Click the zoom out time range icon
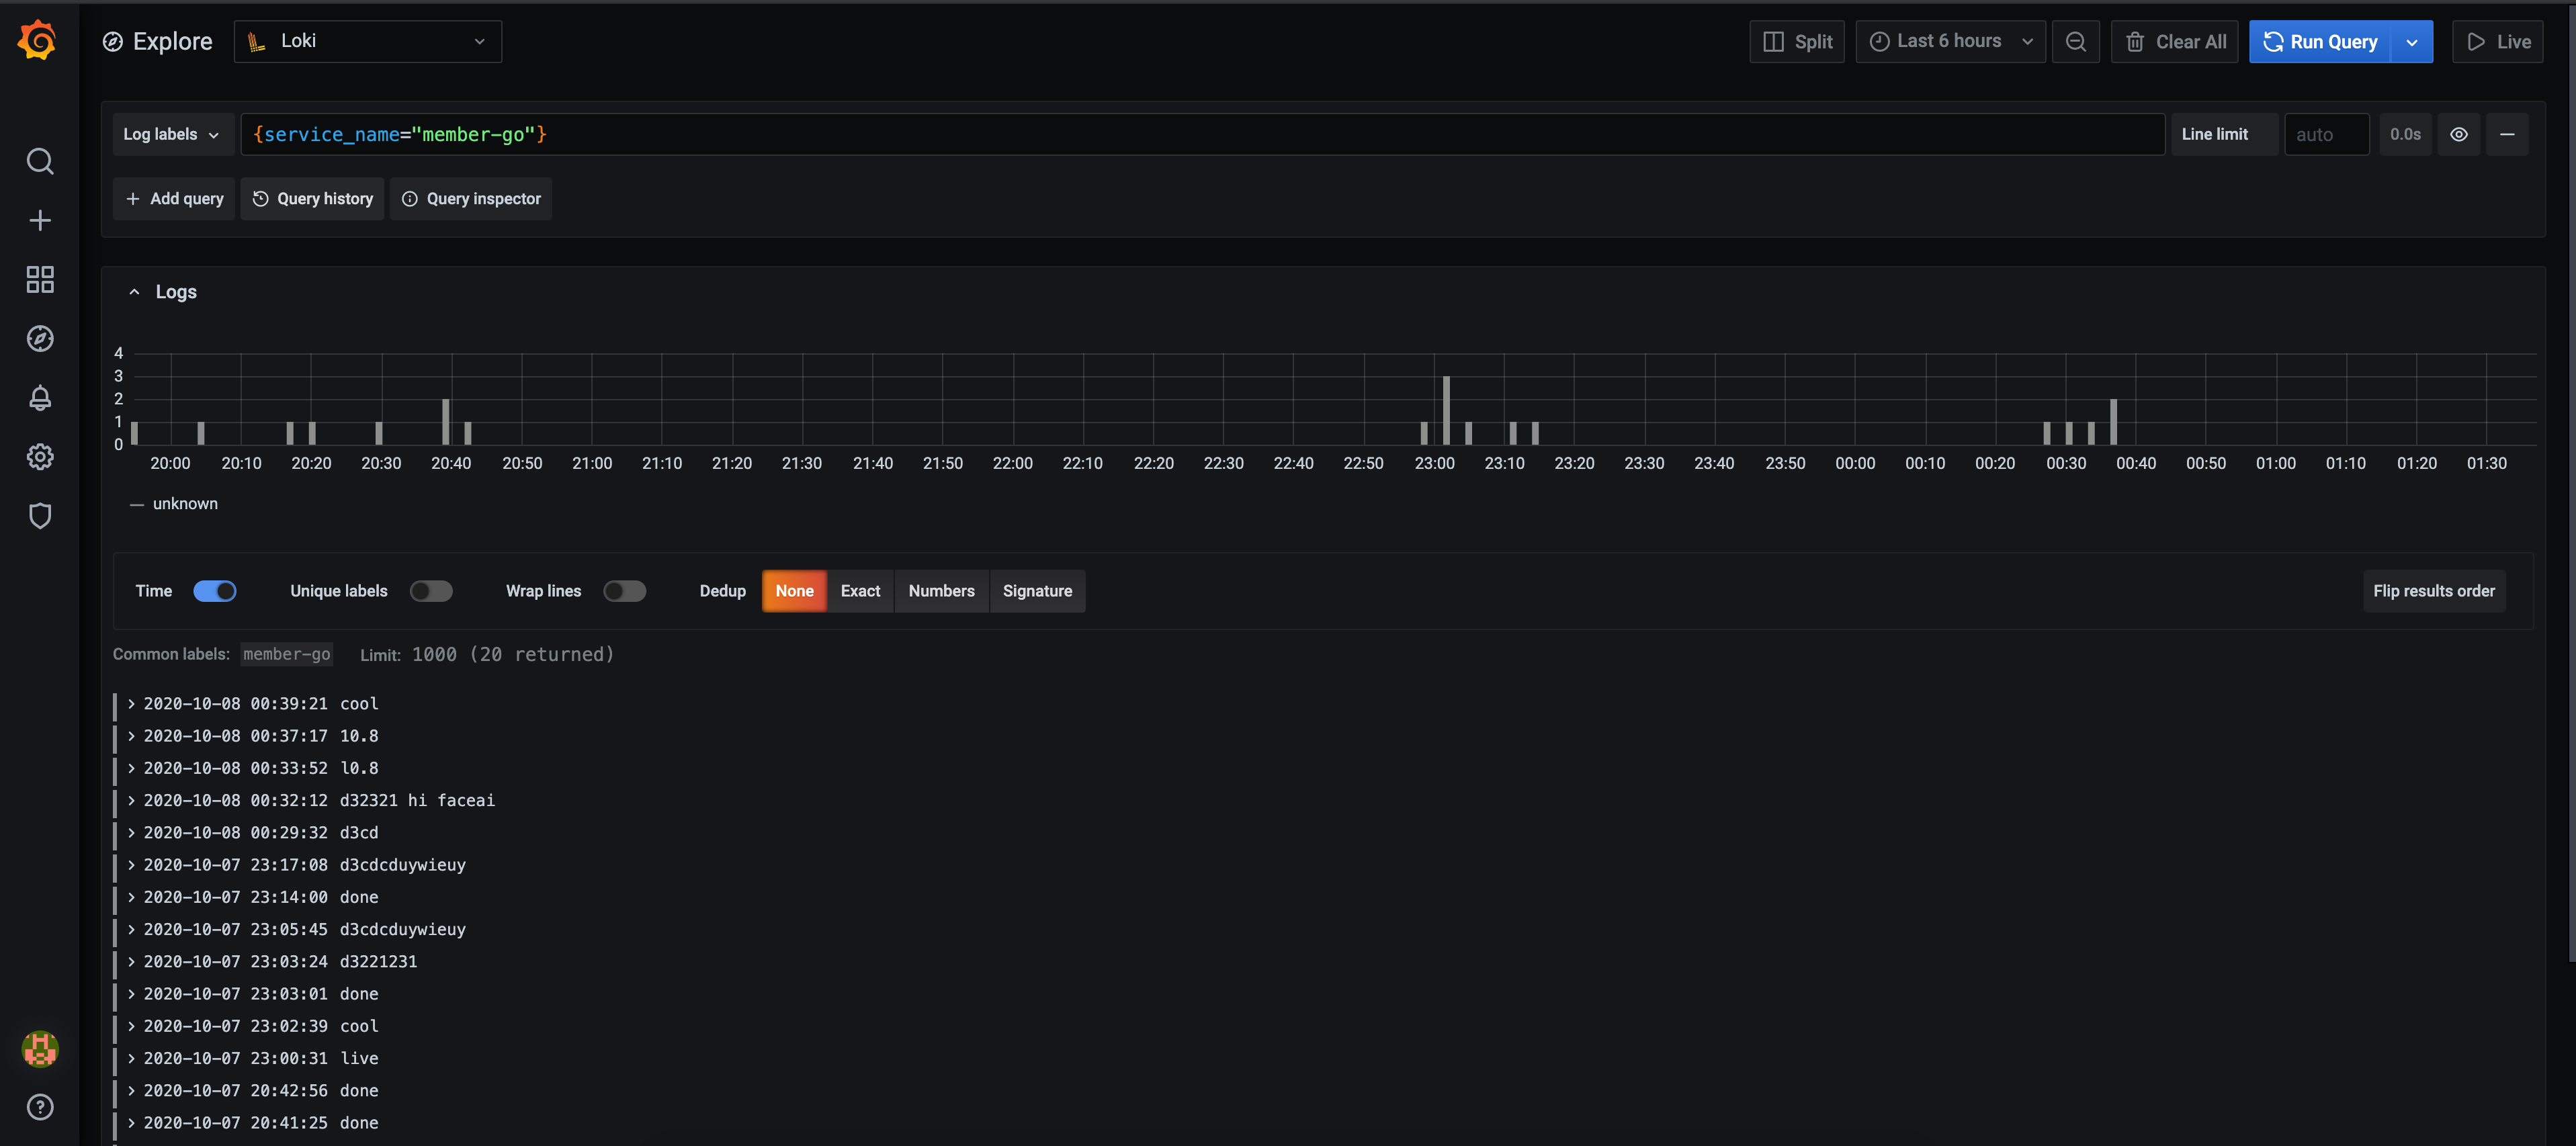The height and width of the screenshot is (1146, 2576). 2075,42
